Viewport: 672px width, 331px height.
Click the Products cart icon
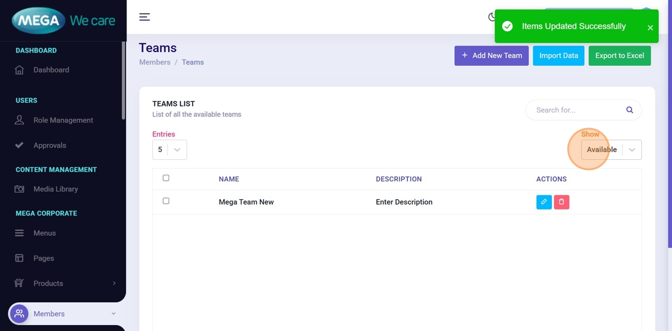point(19,284)
